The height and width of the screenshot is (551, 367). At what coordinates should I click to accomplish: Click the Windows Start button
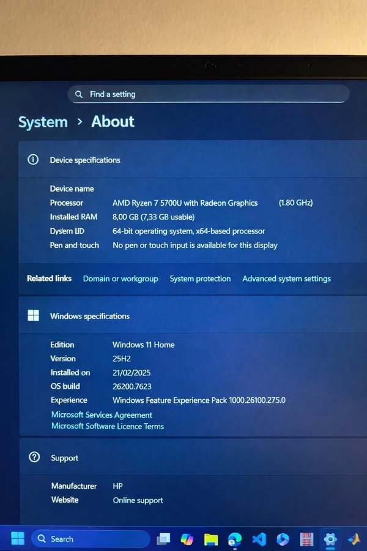pyautogui.click(x=18, y=539)
